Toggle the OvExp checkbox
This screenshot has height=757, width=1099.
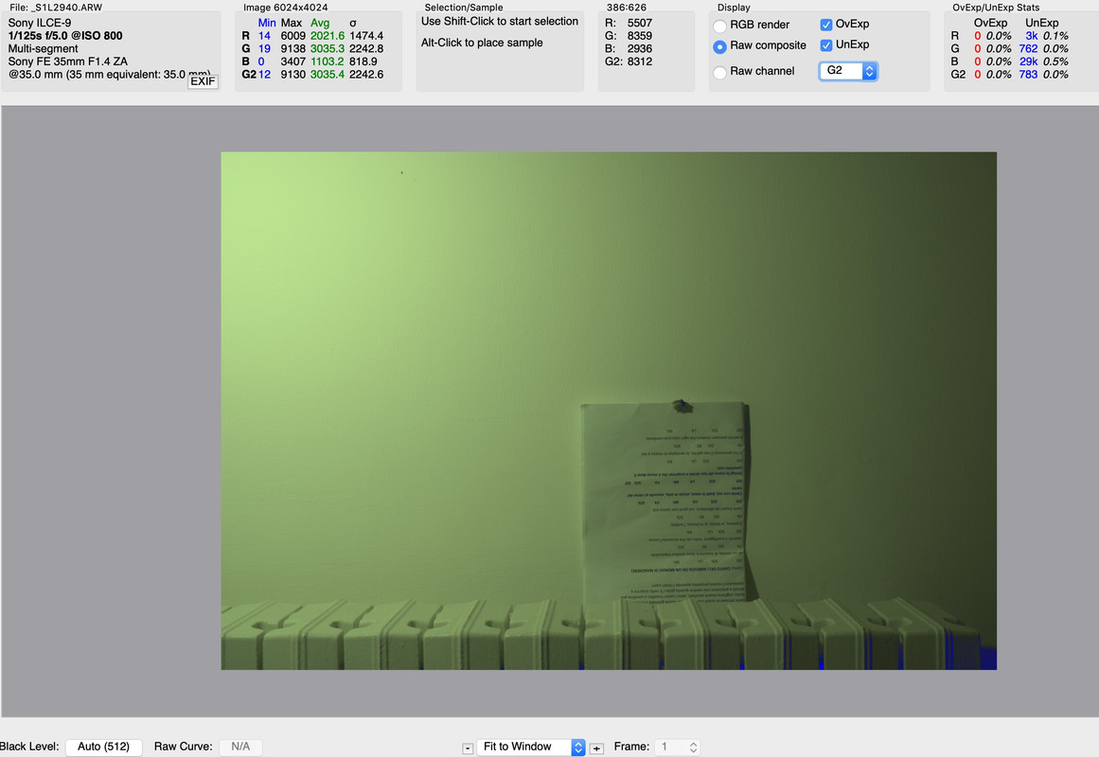(826, 25)
